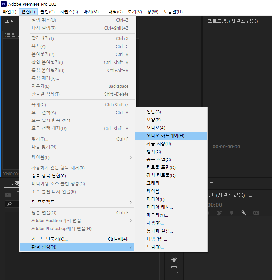Choose 트림(R)... preferences
This screenshot has height=280, width=272.
click(171, 247)
